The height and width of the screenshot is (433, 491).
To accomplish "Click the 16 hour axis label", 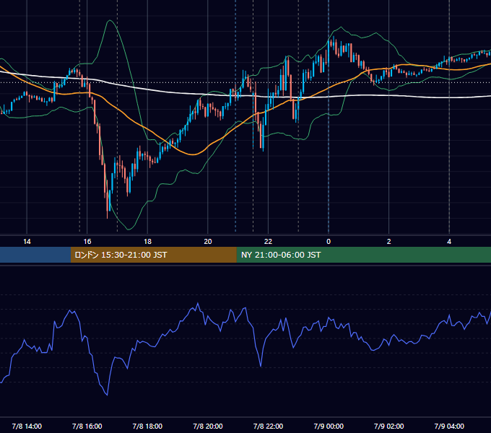I will pos(87,242).
